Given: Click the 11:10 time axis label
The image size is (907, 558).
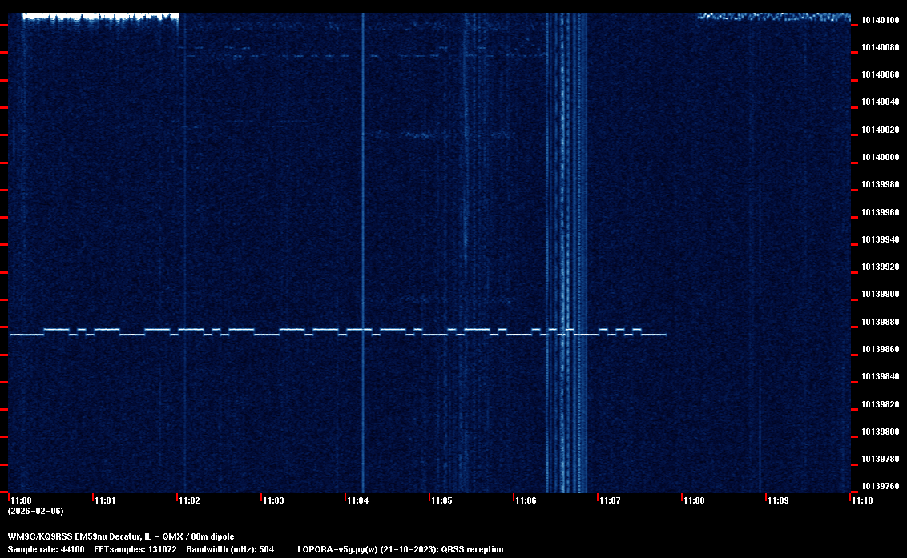Looking at the screenshot, I should [862, 501].
